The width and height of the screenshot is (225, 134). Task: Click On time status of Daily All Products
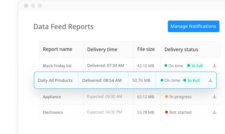click(x=170, y=80)
